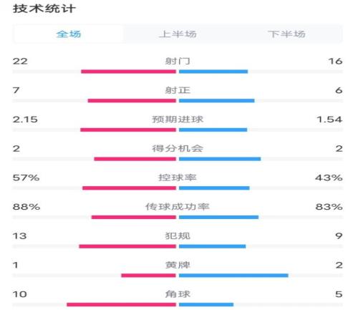The image size is (358, 315).
Task: Click the 犯规 label
Action: coord(178,236)
